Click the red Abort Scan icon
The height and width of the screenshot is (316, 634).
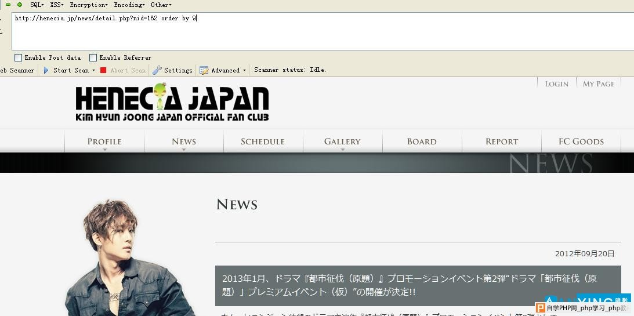pos(103,70)
